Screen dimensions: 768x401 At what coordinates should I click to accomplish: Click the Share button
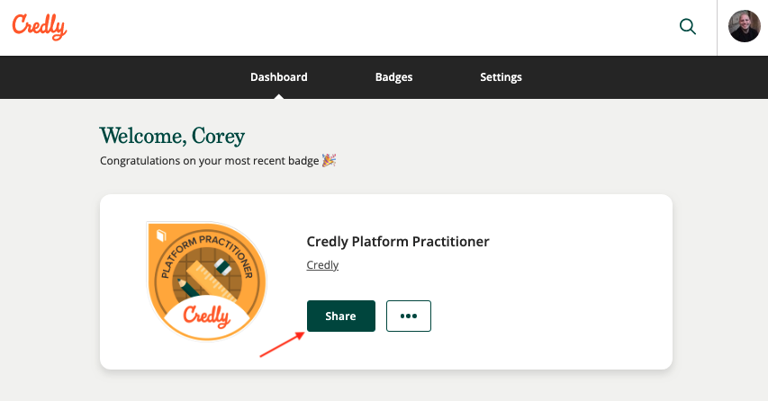click(x=341, y=316)
